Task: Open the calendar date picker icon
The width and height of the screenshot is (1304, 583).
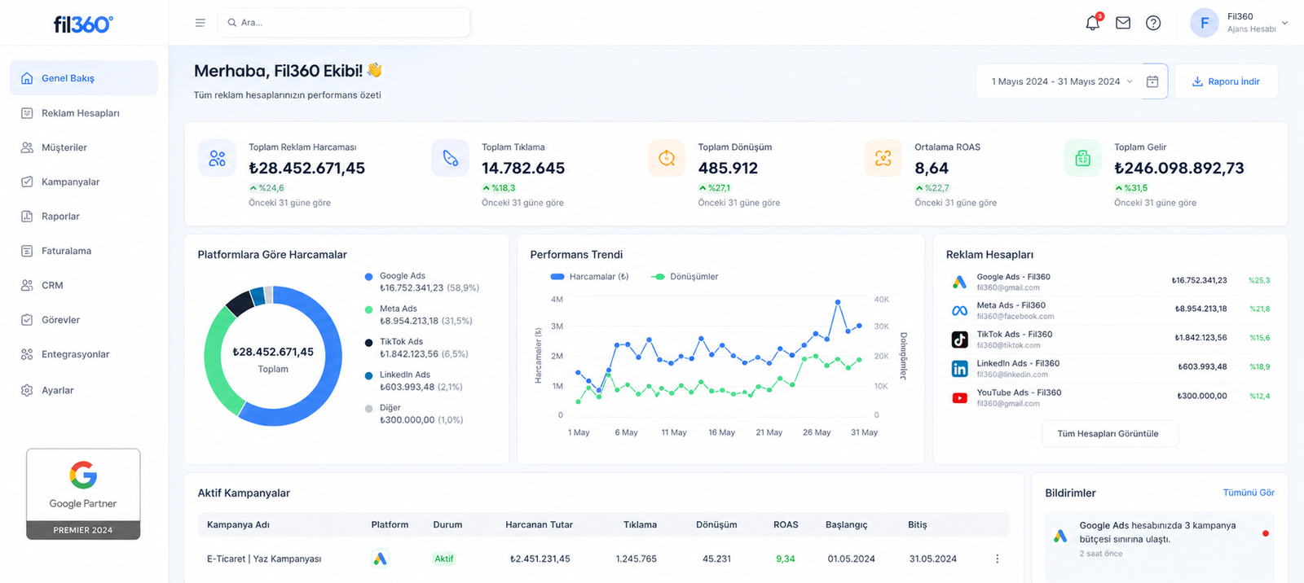Action: click(x=1152, y=81)
